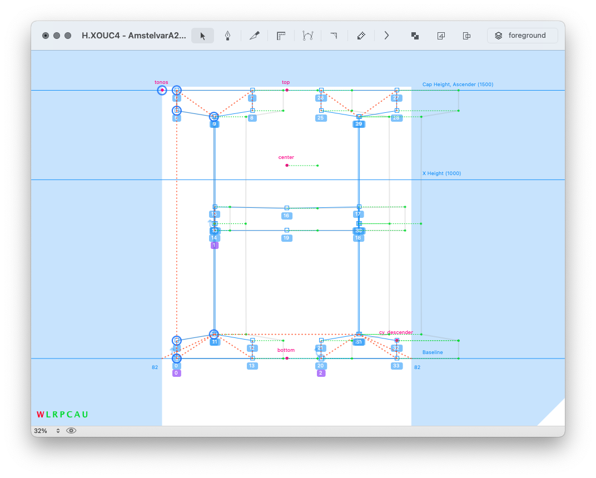Choose the Slice knife tool
596x478 pixels.
(x=255, y=36)
